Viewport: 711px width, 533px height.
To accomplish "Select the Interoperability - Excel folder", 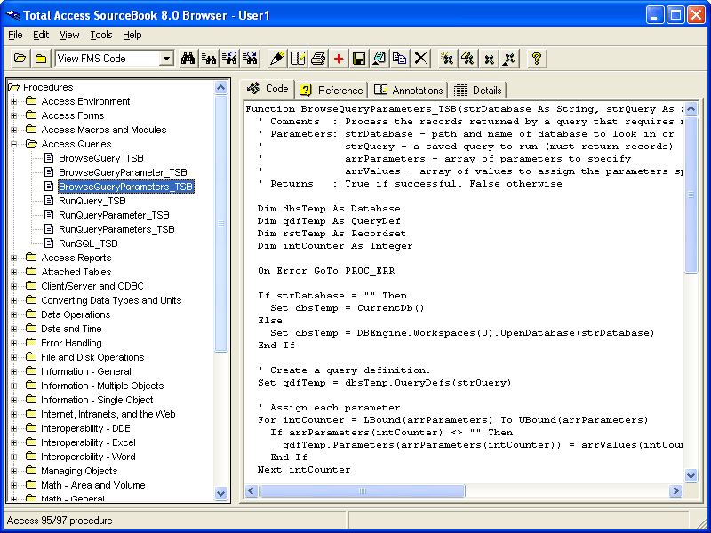I will (88, 442).
